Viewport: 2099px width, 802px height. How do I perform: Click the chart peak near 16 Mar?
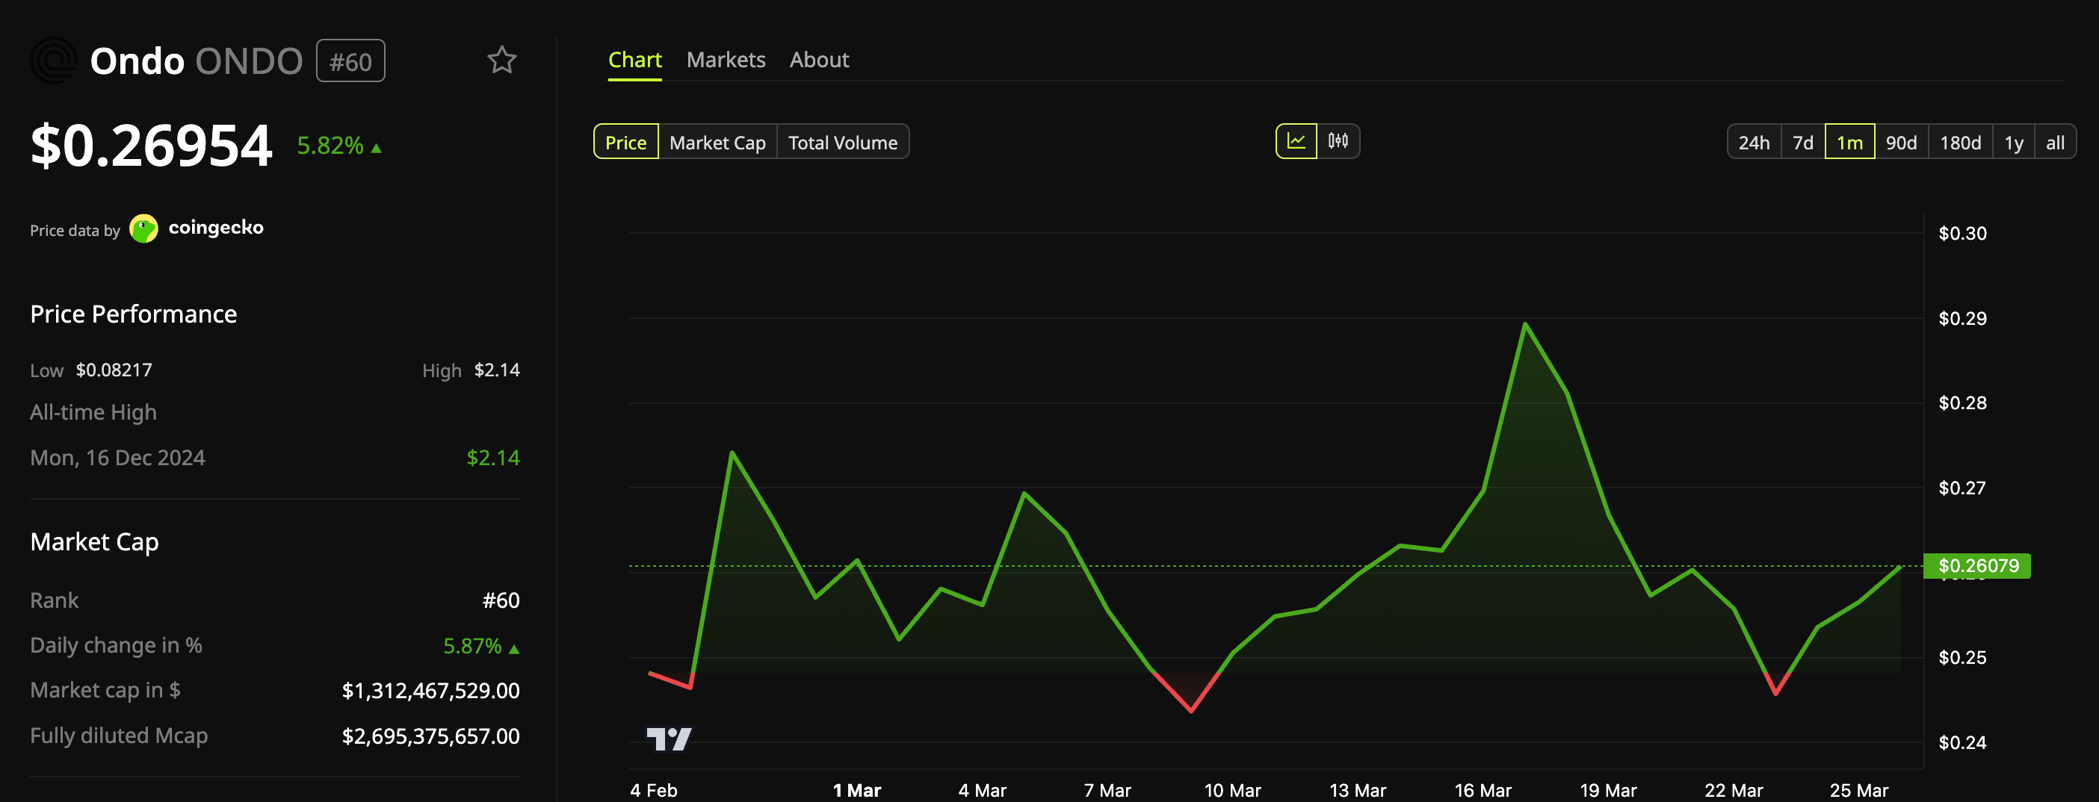(x=1524, y=324)
